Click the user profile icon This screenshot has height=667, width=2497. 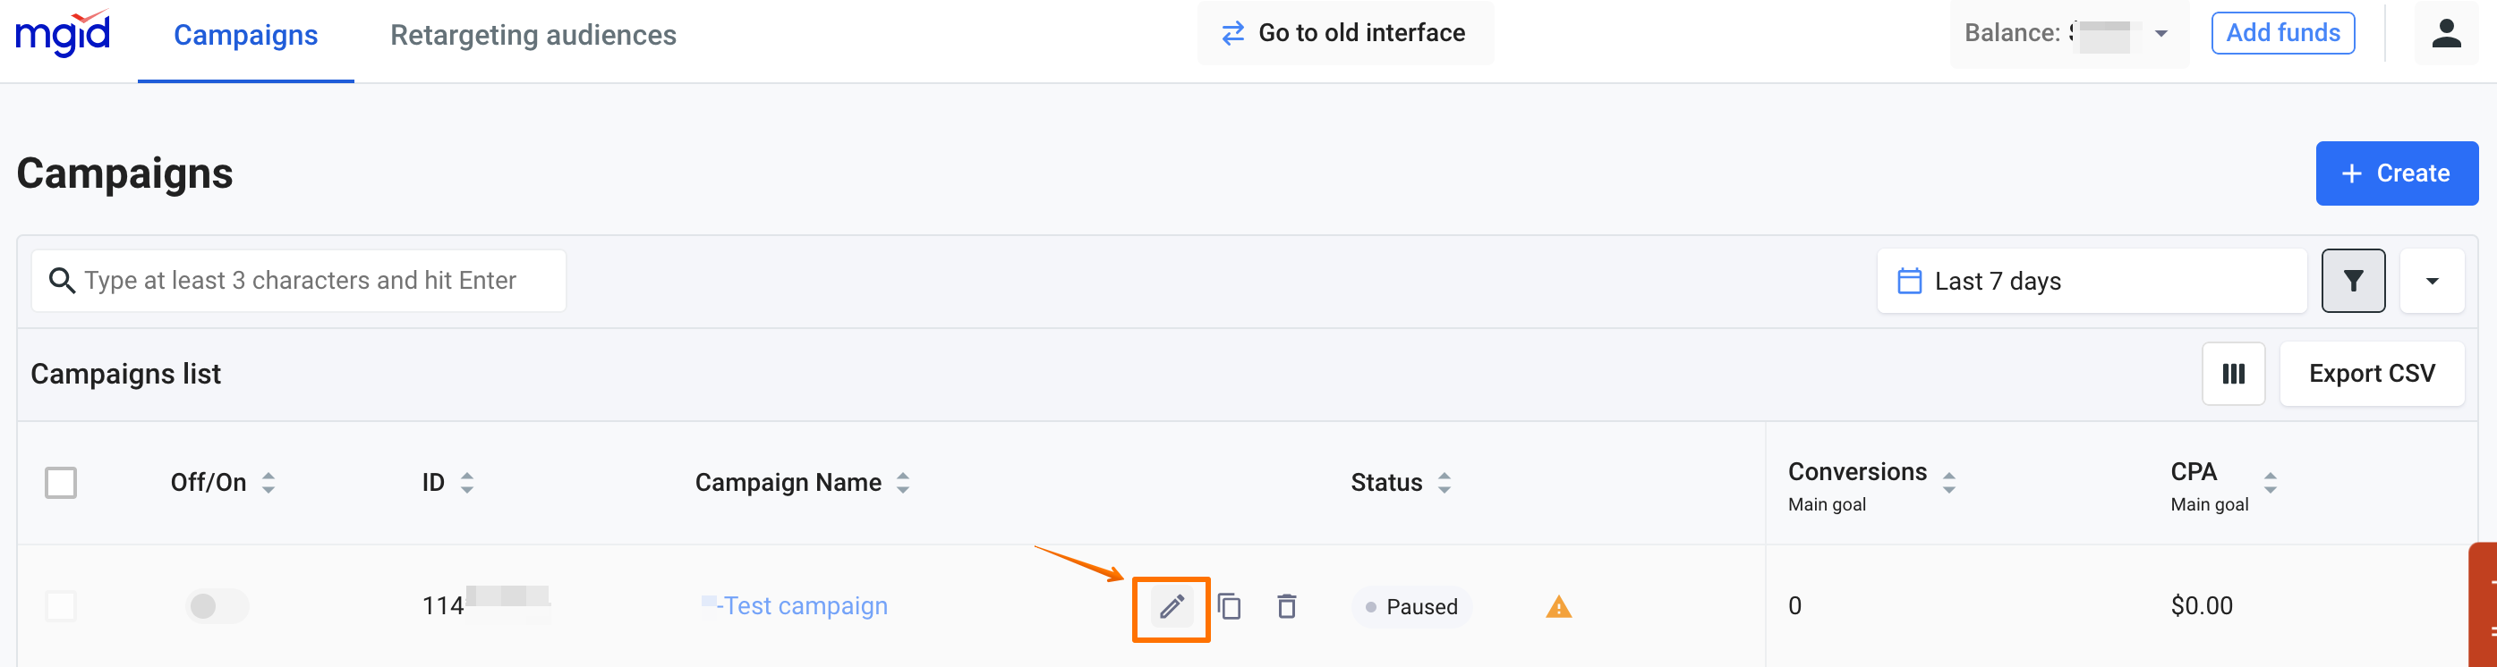point(2446,34)
